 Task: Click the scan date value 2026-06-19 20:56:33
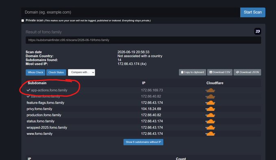pos(133,52)
